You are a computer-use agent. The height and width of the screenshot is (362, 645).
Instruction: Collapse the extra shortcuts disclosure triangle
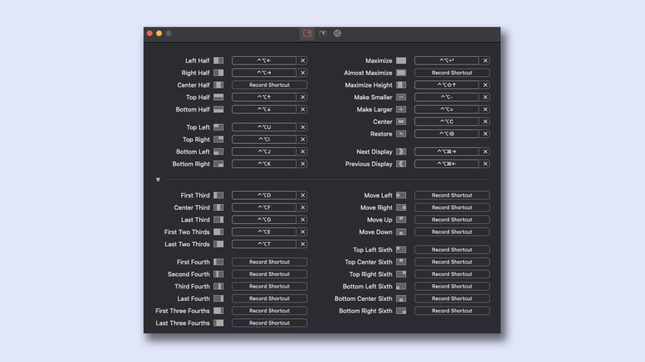tap(158, 179)
